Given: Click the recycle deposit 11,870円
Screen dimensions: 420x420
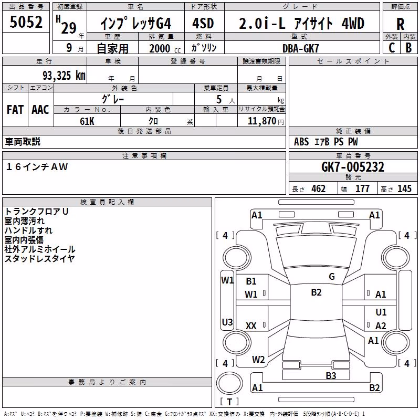Looking at the screenshot, I should [x=266, y=121].
